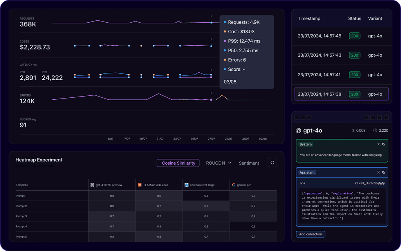Click the clock icon next to 2,220 tokens
Screen dimensions: 401x251
pos(375,131)
